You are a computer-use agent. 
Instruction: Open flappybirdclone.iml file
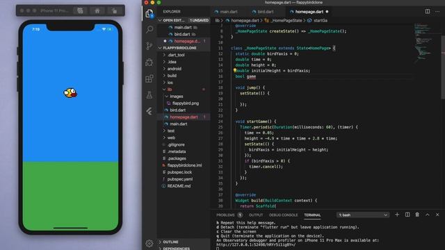pos(184,165)
